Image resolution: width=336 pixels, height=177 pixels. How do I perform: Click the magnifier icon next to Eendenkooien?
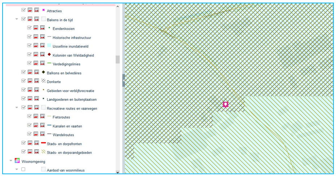(x=42, y=28)
